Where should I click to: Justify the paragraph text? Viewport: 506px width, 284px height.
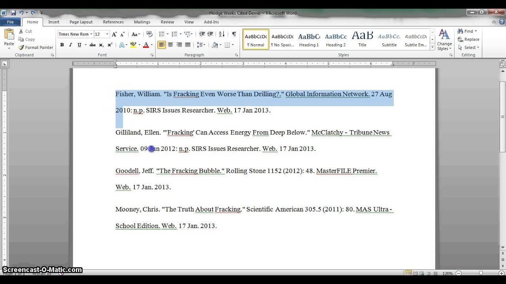188,45
